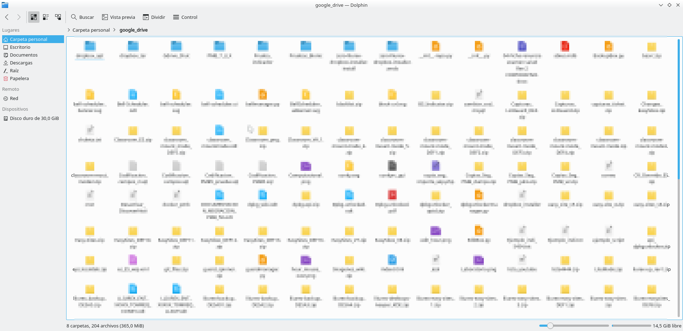Switch to compact view mode
Image resolution: width=683 pixels, height=331 pixels.
(x=46, y=17)
